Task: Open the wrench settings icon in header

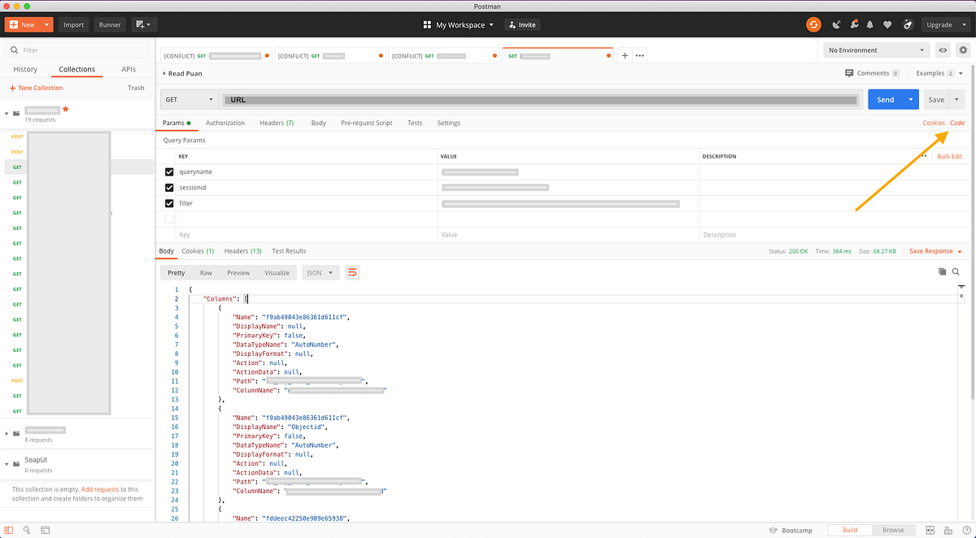Action: tap(855, 24)
